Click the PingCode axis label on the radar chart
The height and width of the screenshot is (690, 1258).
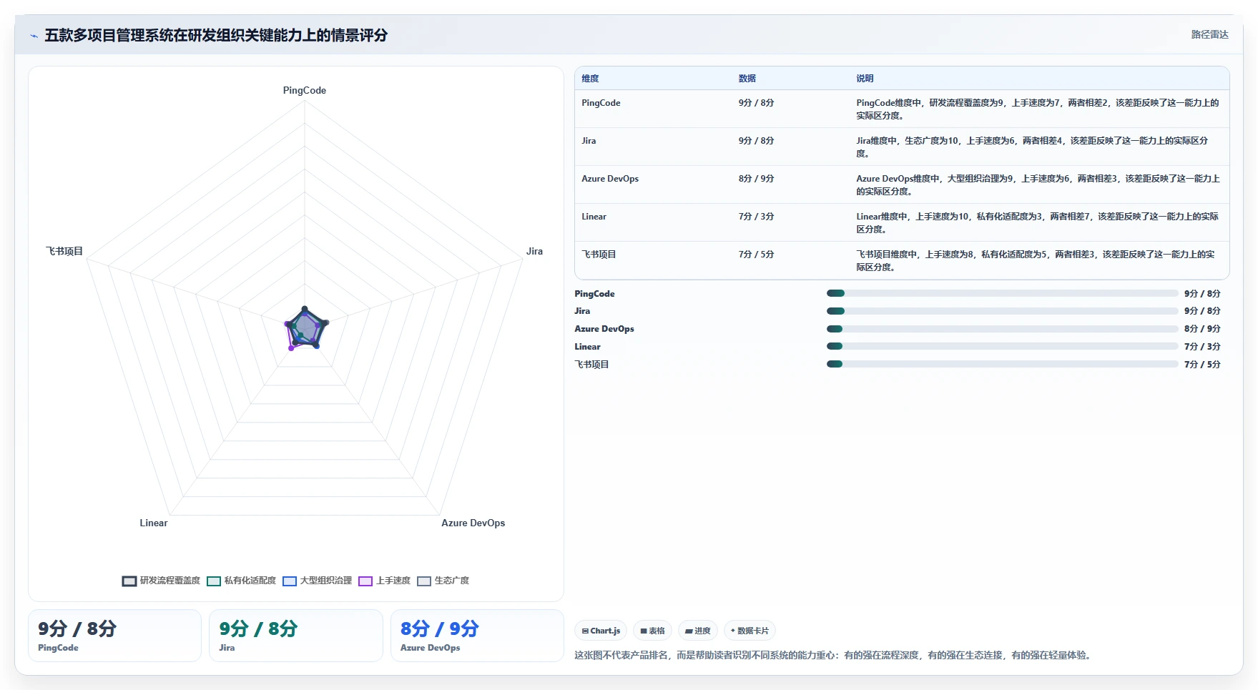coord(305,91)
